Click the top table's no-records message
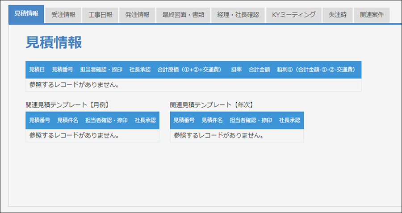Screen dimensions: 402x213 click(74, 85)
